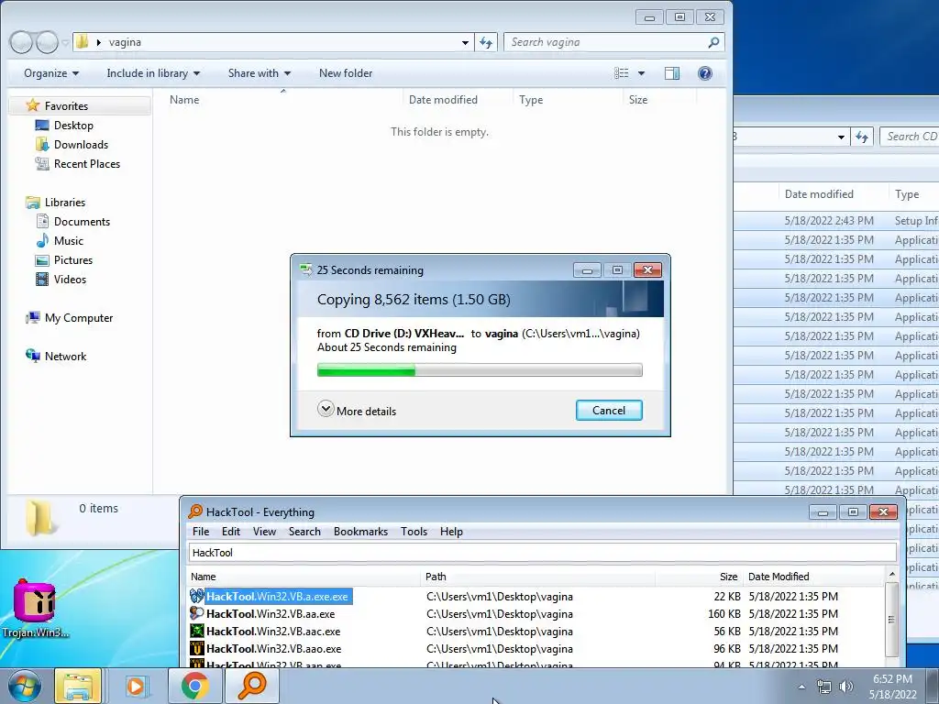939x704 pixels.
Task: Expand More details in the copy dialog
Action: 357,410
